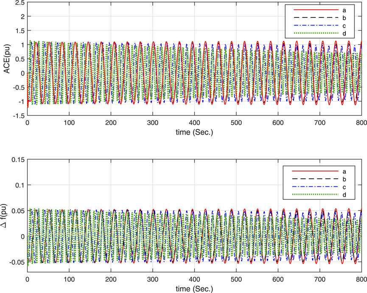Click the blue dash-dot line sample in Δf legend
Screen dimensions: 367x293
click(x=315, y=187)
